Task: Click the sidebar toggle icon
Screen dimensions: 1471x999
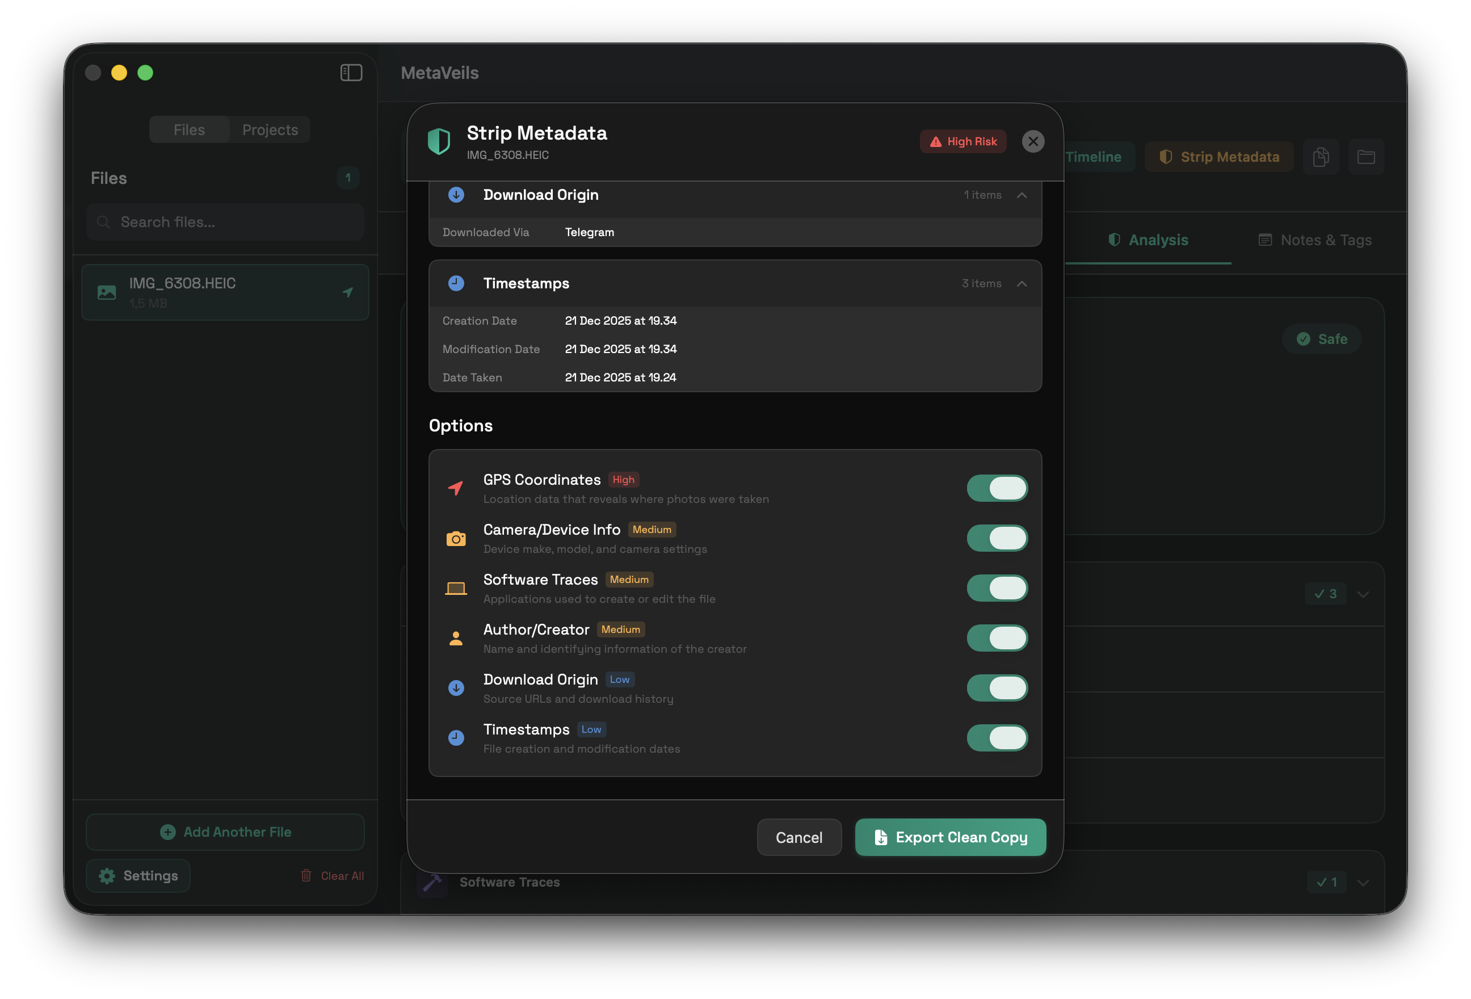Action: 351,73
